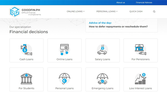
Task: Go to Quick Cash in navigation
Action: (x=136, y=11)
